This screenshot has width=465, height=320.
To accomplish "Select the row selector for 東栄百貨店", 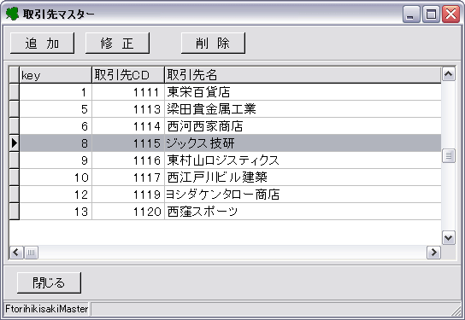I will click(x=14, y=92).
